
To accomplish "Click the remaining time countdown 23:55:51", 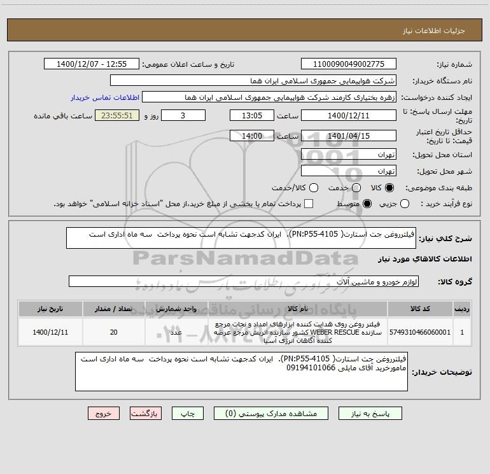I will 117,115.
